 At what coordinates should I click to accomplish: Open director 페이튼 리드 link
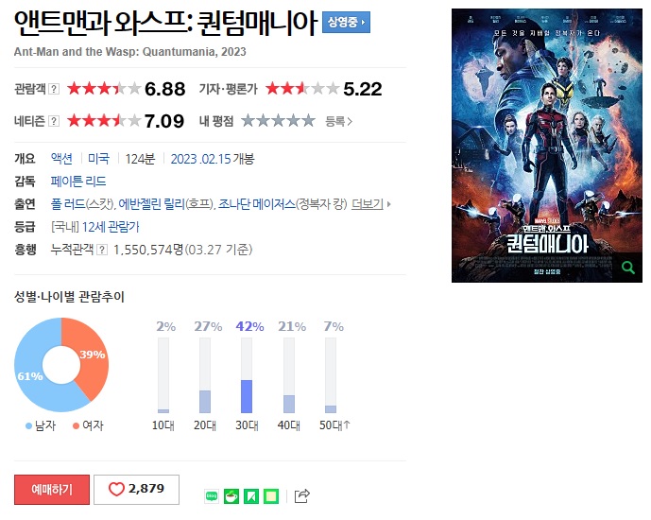(x=78, y=182)
